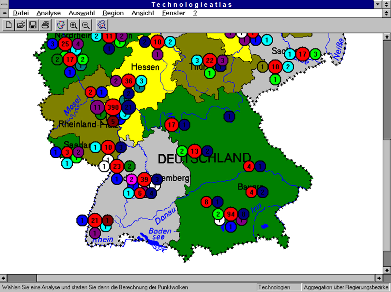Screen dimensions: 391x292
Task: Zoom in with the plus magnifier
Action: point(74,25)
